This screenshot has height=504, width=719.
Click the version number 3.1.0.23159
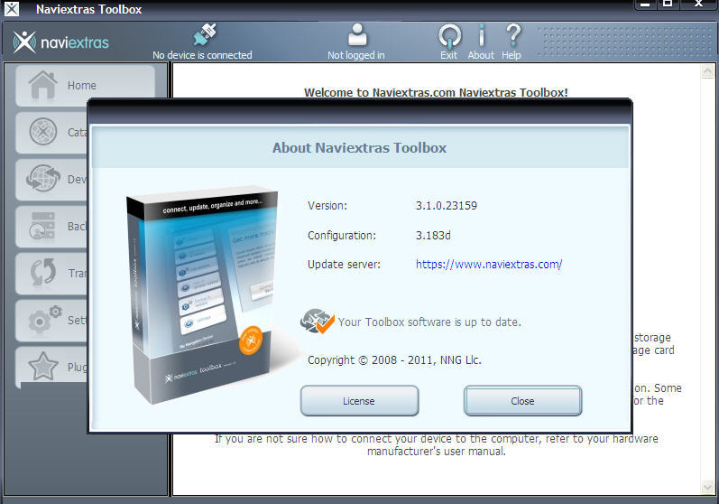(x=447, y=206)
